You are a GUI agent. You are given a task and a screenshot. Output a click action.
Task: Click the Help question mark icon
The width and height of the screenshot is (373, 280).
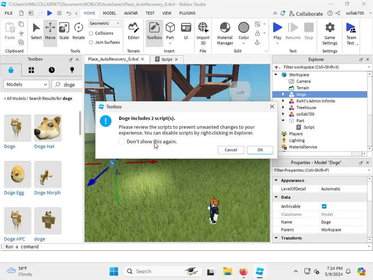330,13
